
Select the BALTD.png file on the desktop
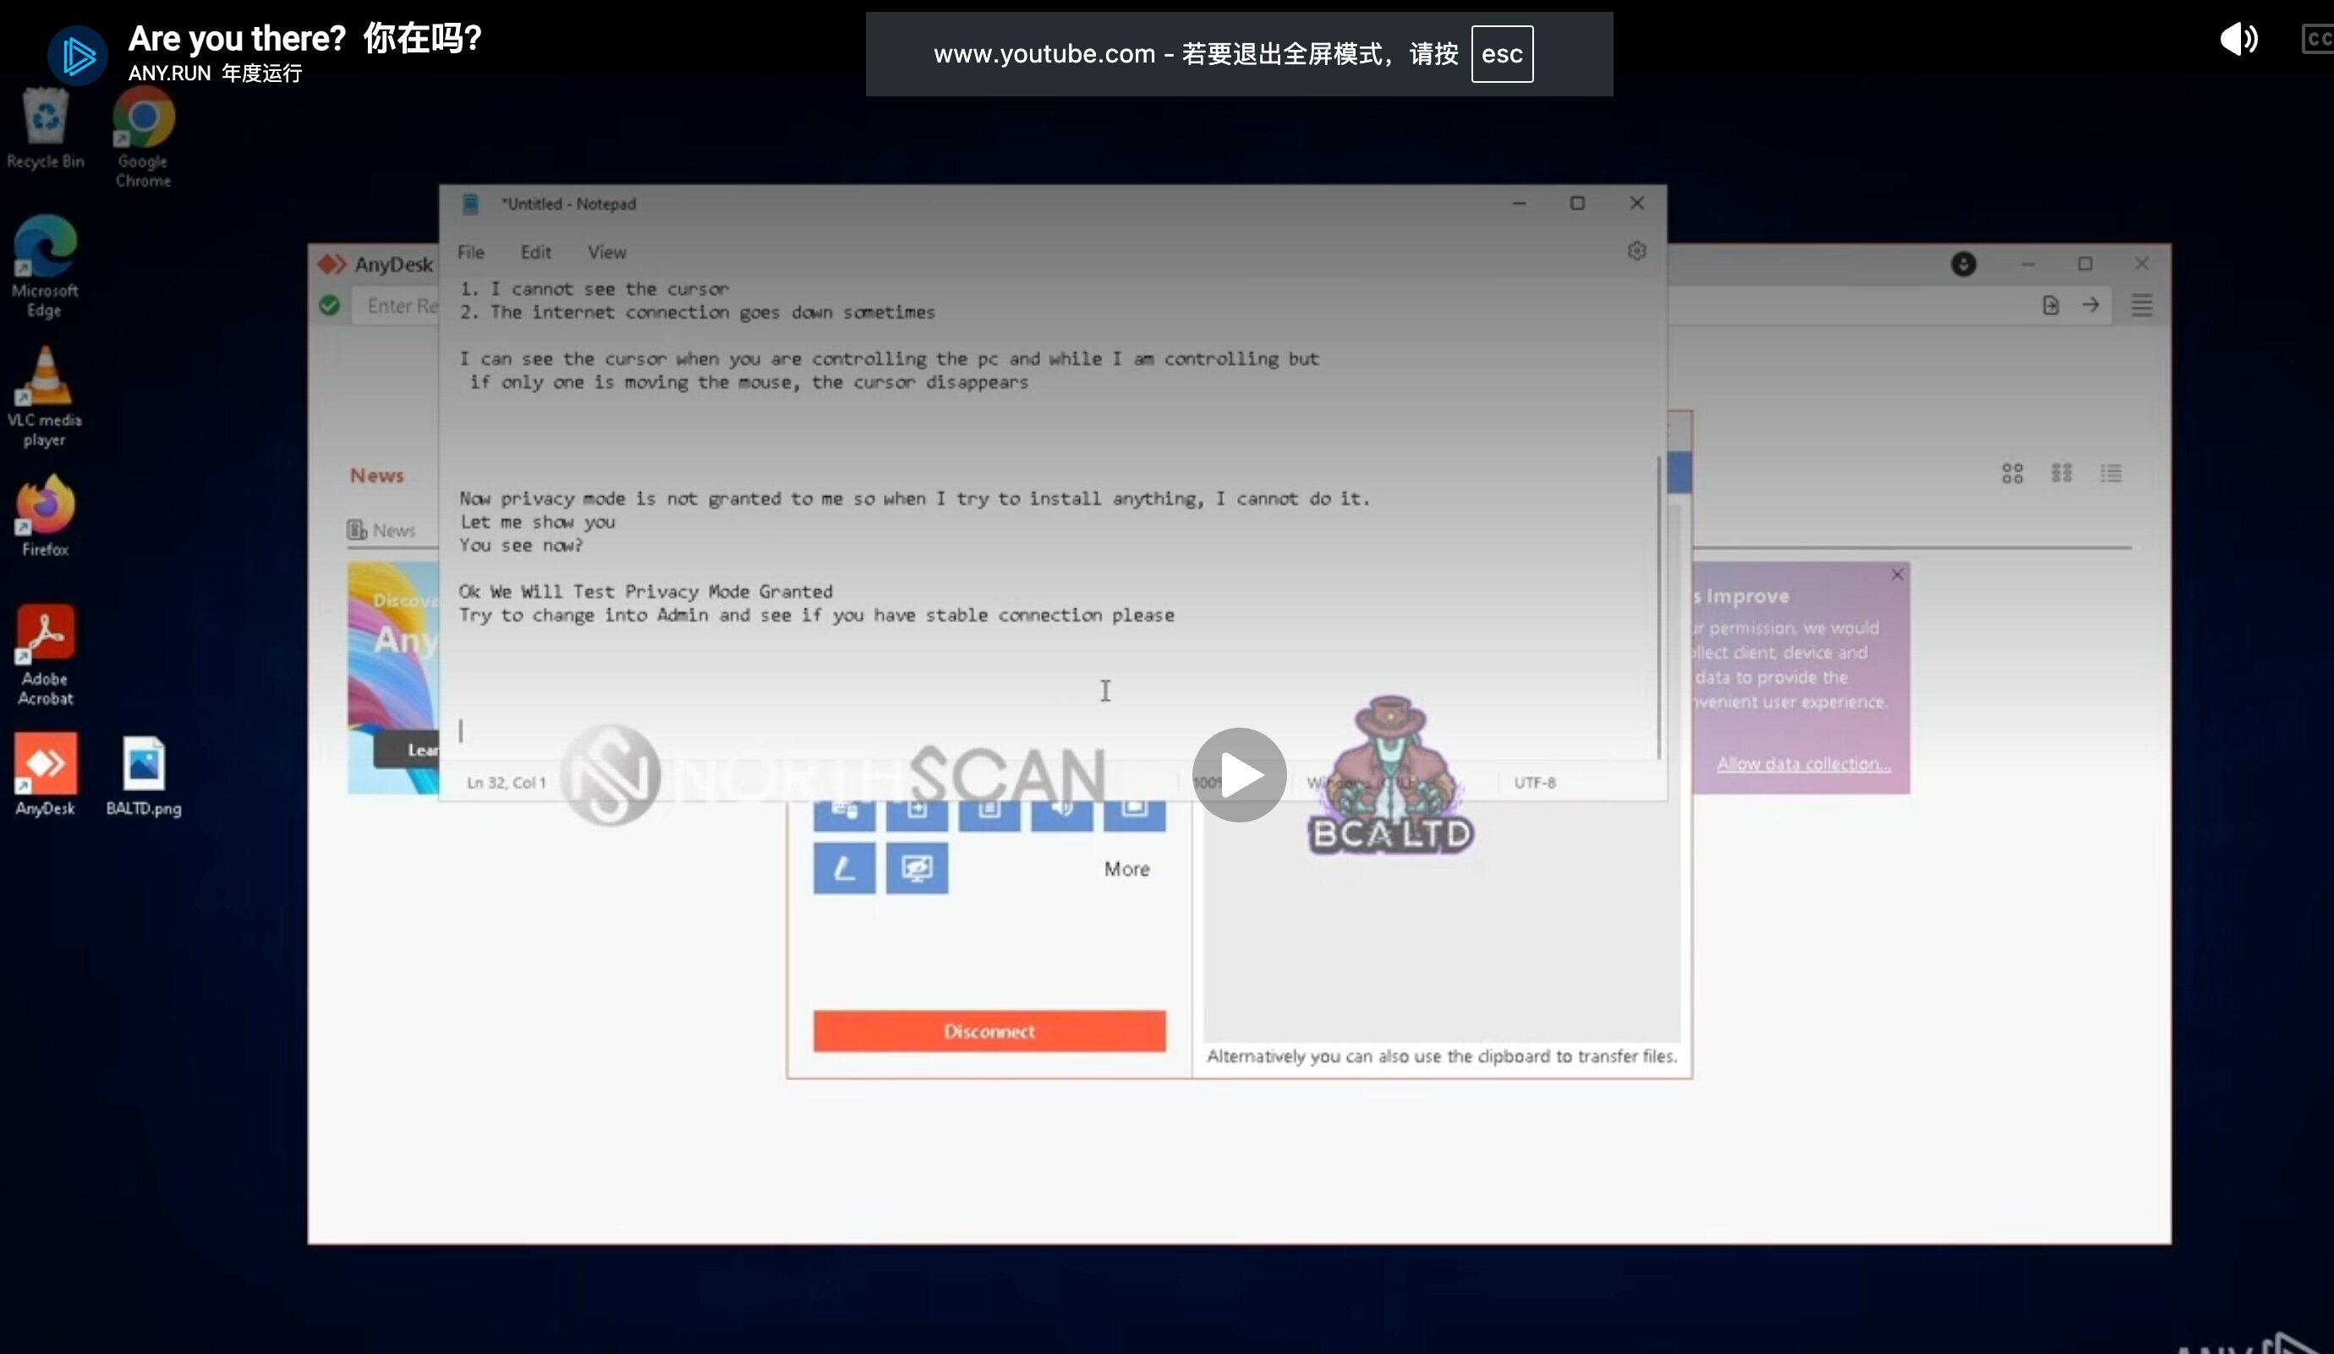(x=144, y=776)
